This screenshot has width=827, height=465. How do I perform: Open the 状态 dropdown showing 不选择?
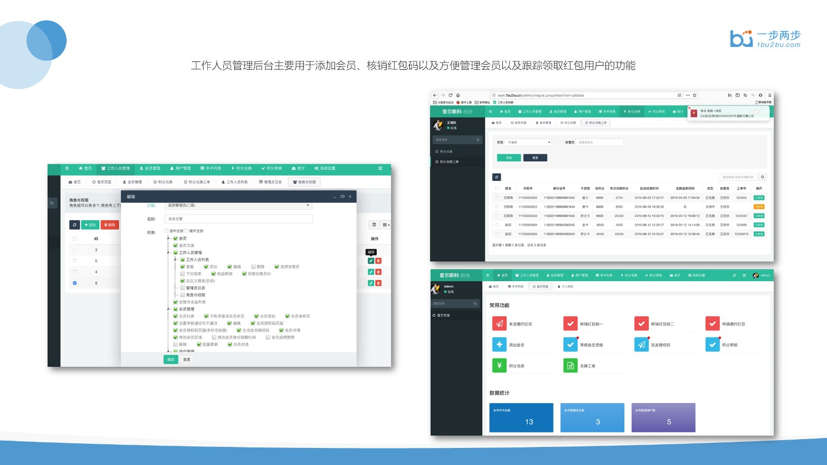[529, 142]
